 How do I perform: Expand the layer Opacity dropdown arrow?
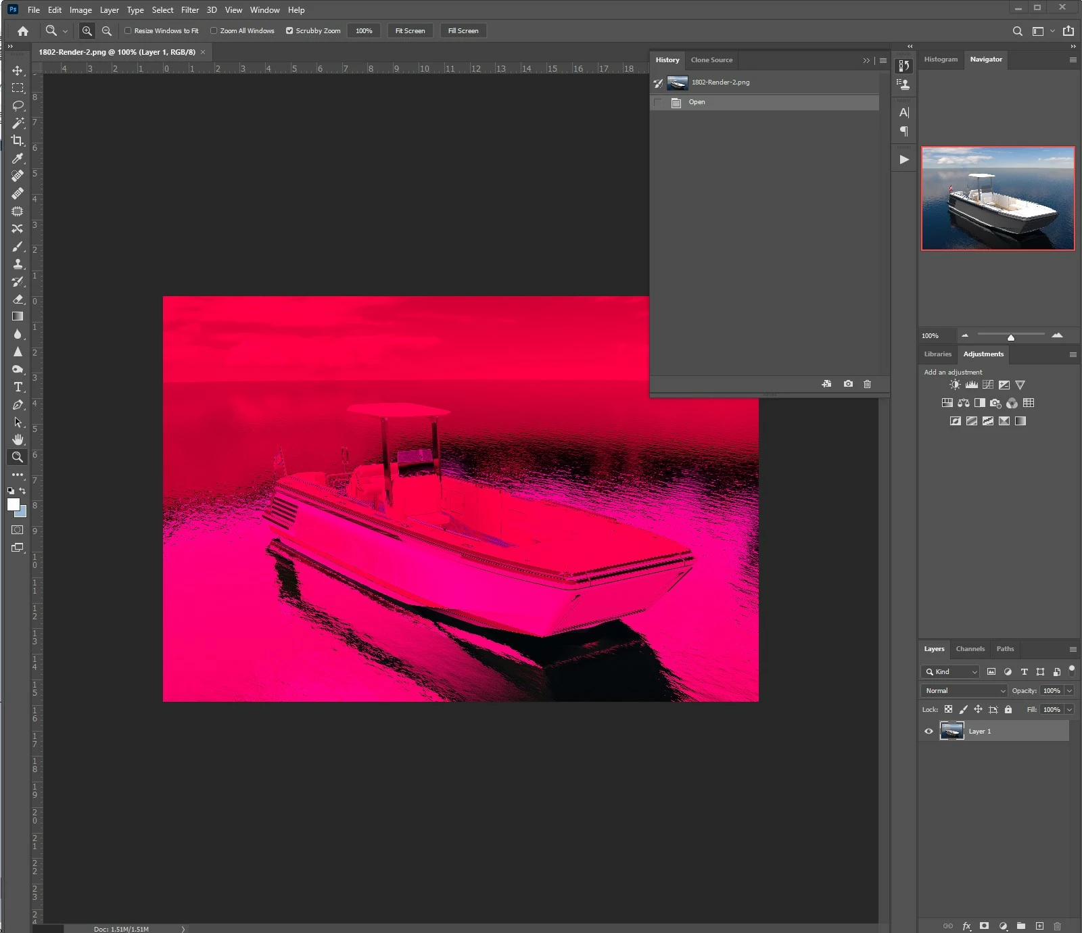point(1069,690)
